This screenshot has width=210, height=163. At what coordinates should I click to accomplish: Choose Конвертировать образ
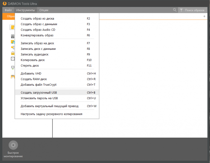point(57,35)
